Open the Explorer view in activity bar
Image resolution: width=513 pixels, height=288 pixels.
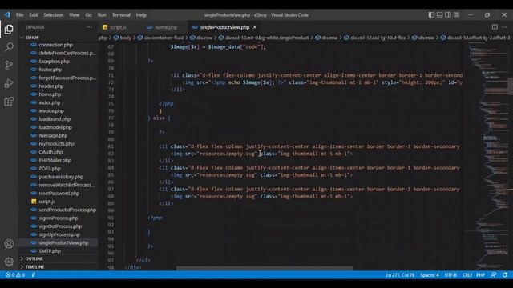pyautogui.click(x=9, y=30)
